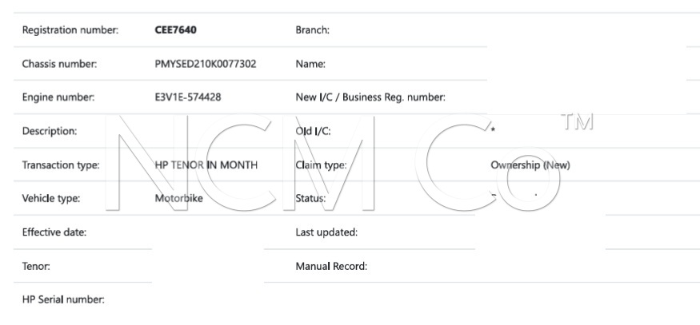Select the Tenor field label
Screen dimensions: 700x325
coord(36,266)
